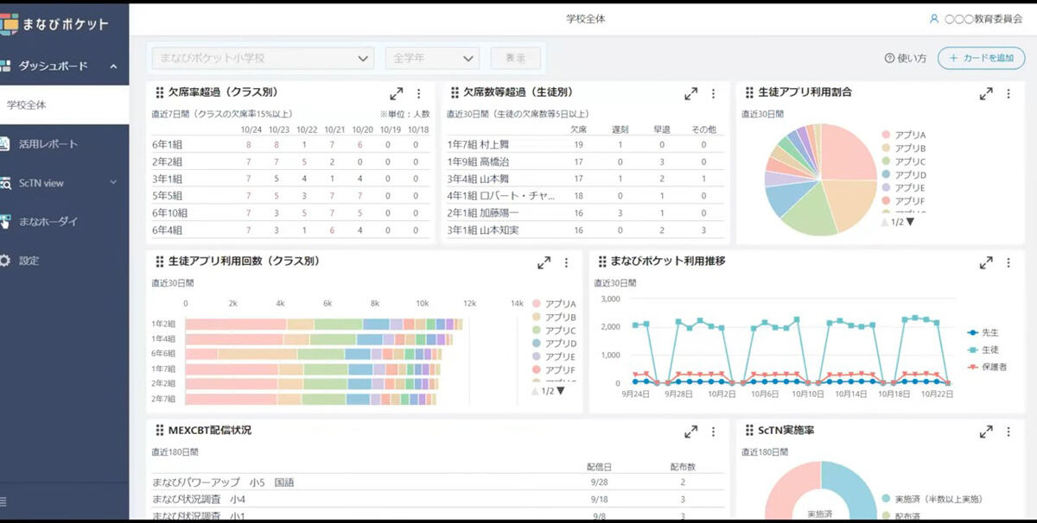1037x523 pixels.
Task: Click the drag handle of まなびポケット利用推移
Action: point(601,261)
